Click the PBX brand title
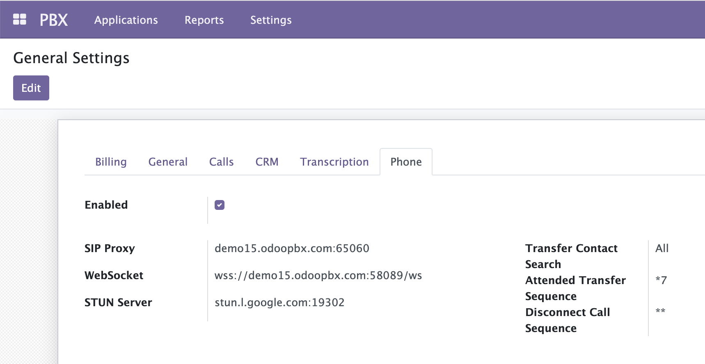 point(54,20)
